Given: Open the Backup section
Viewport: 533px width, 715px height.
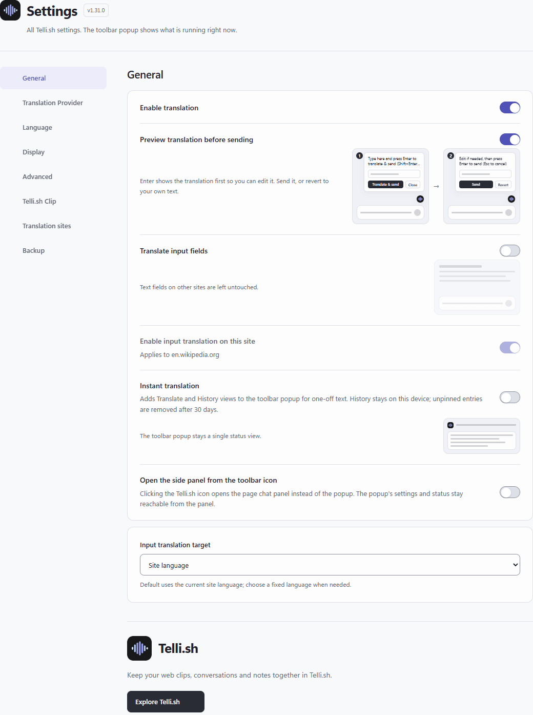Looking at the screenshot, I should tap(53, 250).
